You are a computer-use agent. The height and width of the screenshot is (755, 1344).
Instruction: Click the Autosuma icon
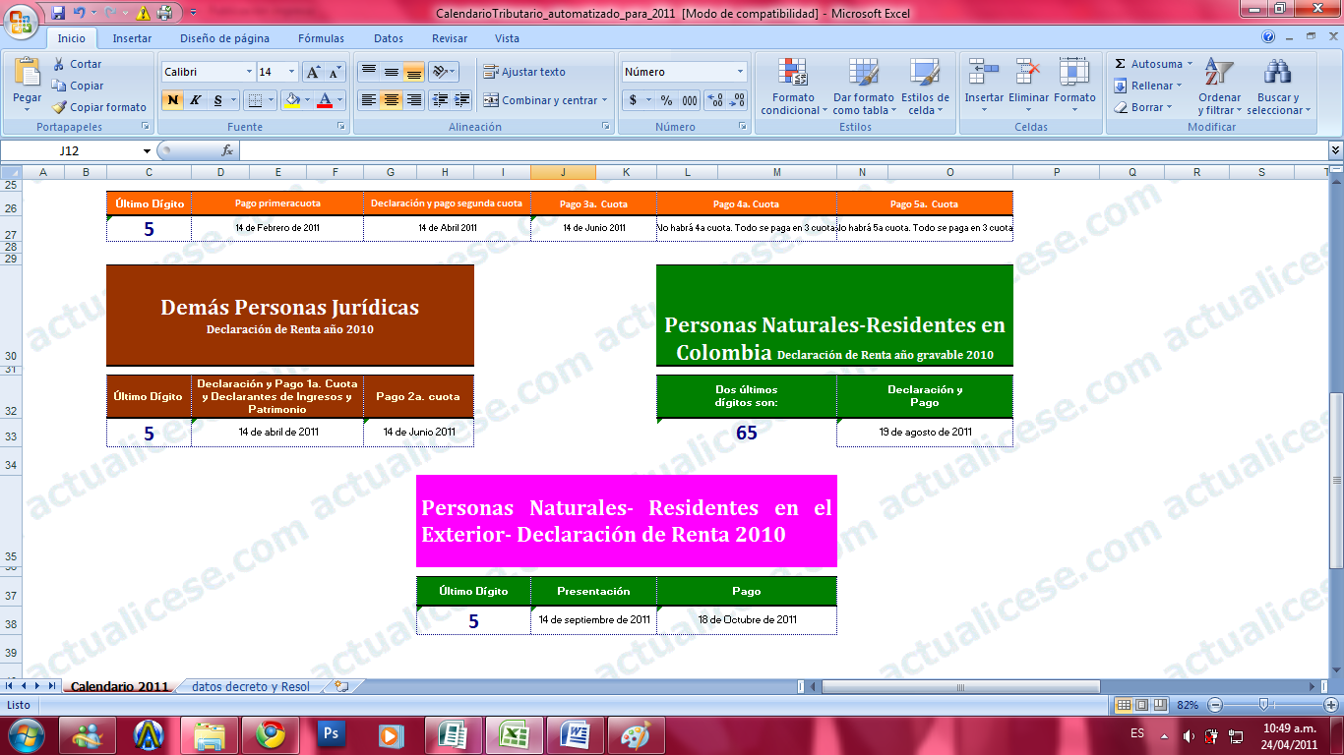click(x=1121, y=64)
